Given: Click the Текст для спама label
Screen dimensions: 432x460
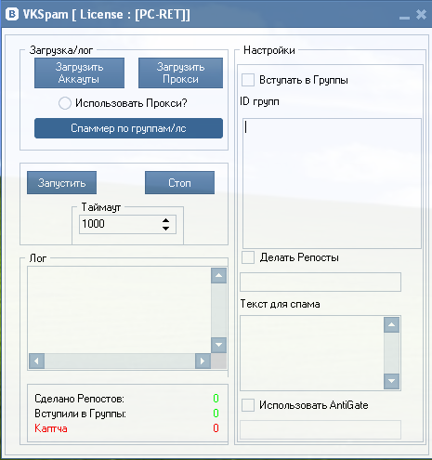Looking at the screenshot, I should (281, 304).
